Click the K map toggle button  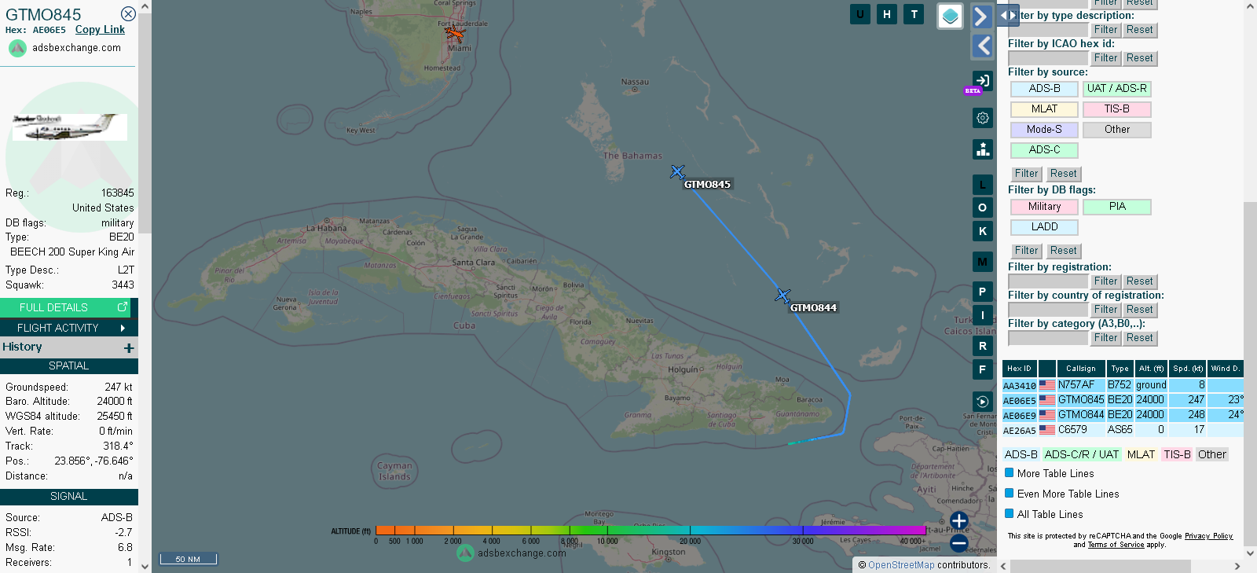[982, 231]
